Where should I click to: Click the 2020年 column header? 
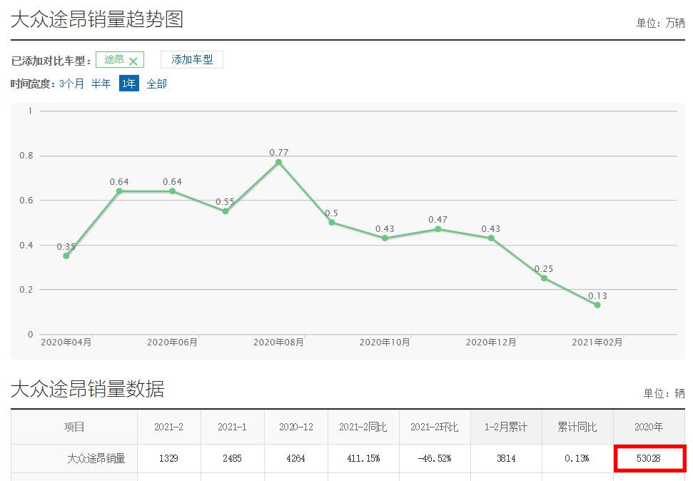(x=649, y=427)
